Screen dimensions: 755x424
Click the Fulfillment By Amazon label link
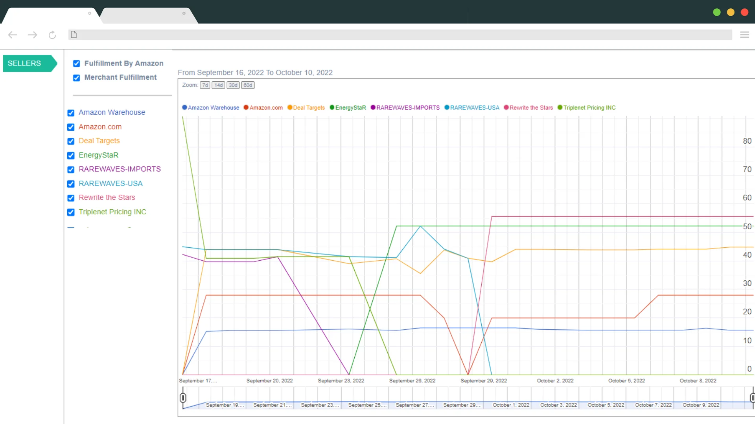point(123,63)
